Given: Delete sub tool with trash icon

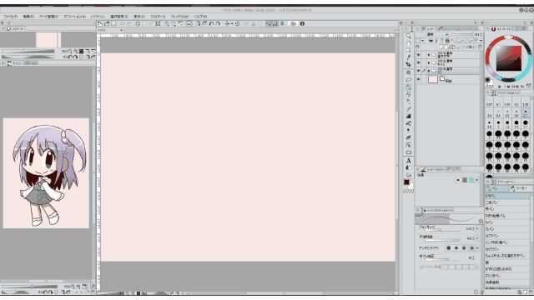Looking at the screenshot, I should [530, 292].
